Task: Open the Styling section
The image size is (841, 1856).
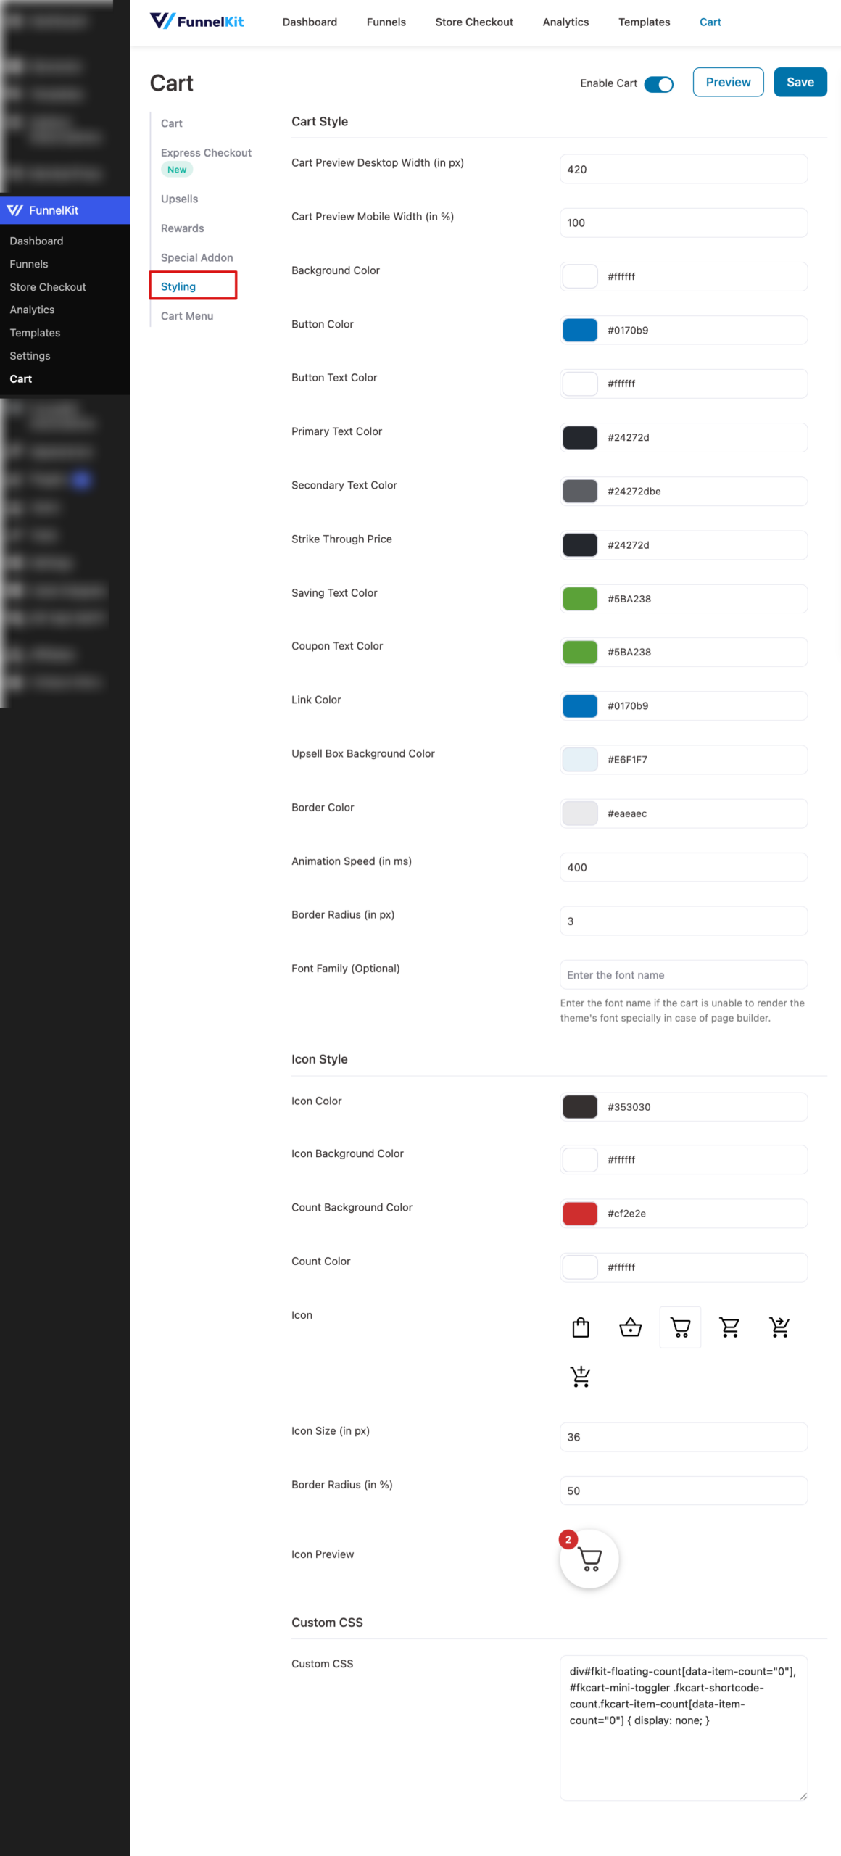Action: [178, 286]
